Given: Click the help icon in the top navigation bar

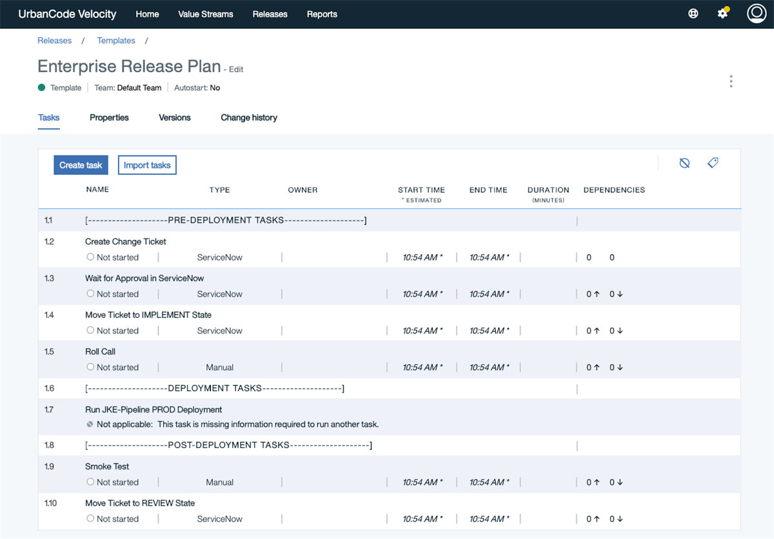Looking at the screenshot, I should click(x=693, y=14).
